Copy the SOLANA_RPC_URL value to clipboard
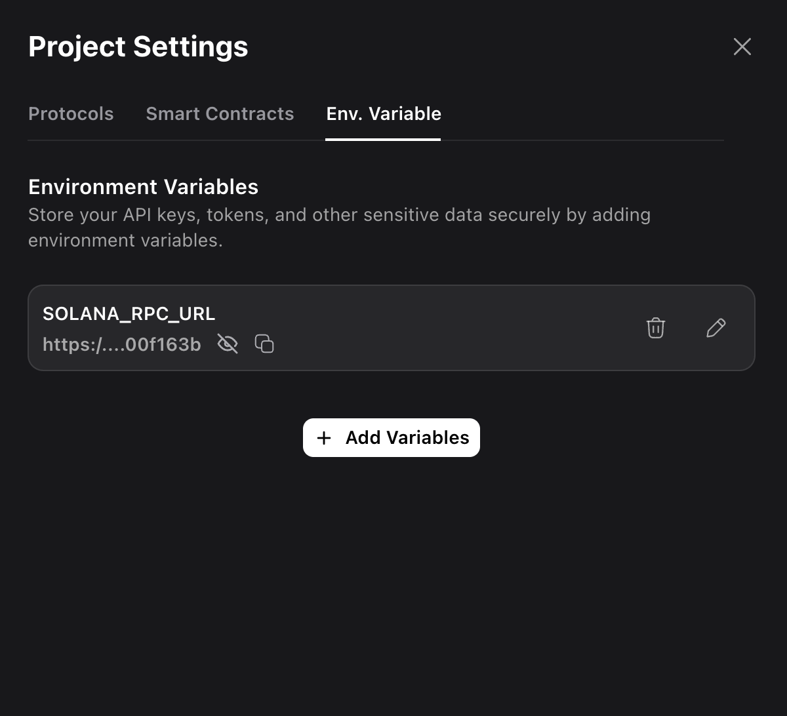This screenshot has height=716, width=787. (x=264, y=344)
